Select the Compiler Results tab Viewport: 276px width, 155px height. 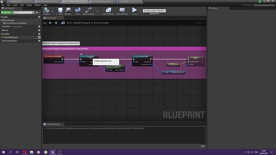point(53,124)
